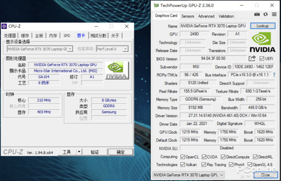Select the Graphics Card tab in GPU-Z
The image size is (281, 181).
click(x=166, y=16)
